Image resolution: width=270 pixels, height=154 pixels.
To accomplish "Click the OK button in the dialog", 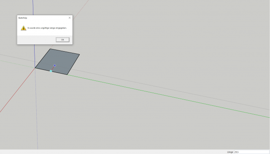I will 62,40.
